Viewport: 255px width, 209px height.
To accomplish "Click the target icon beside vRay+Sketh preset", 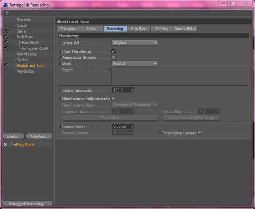I will point(6,144).
